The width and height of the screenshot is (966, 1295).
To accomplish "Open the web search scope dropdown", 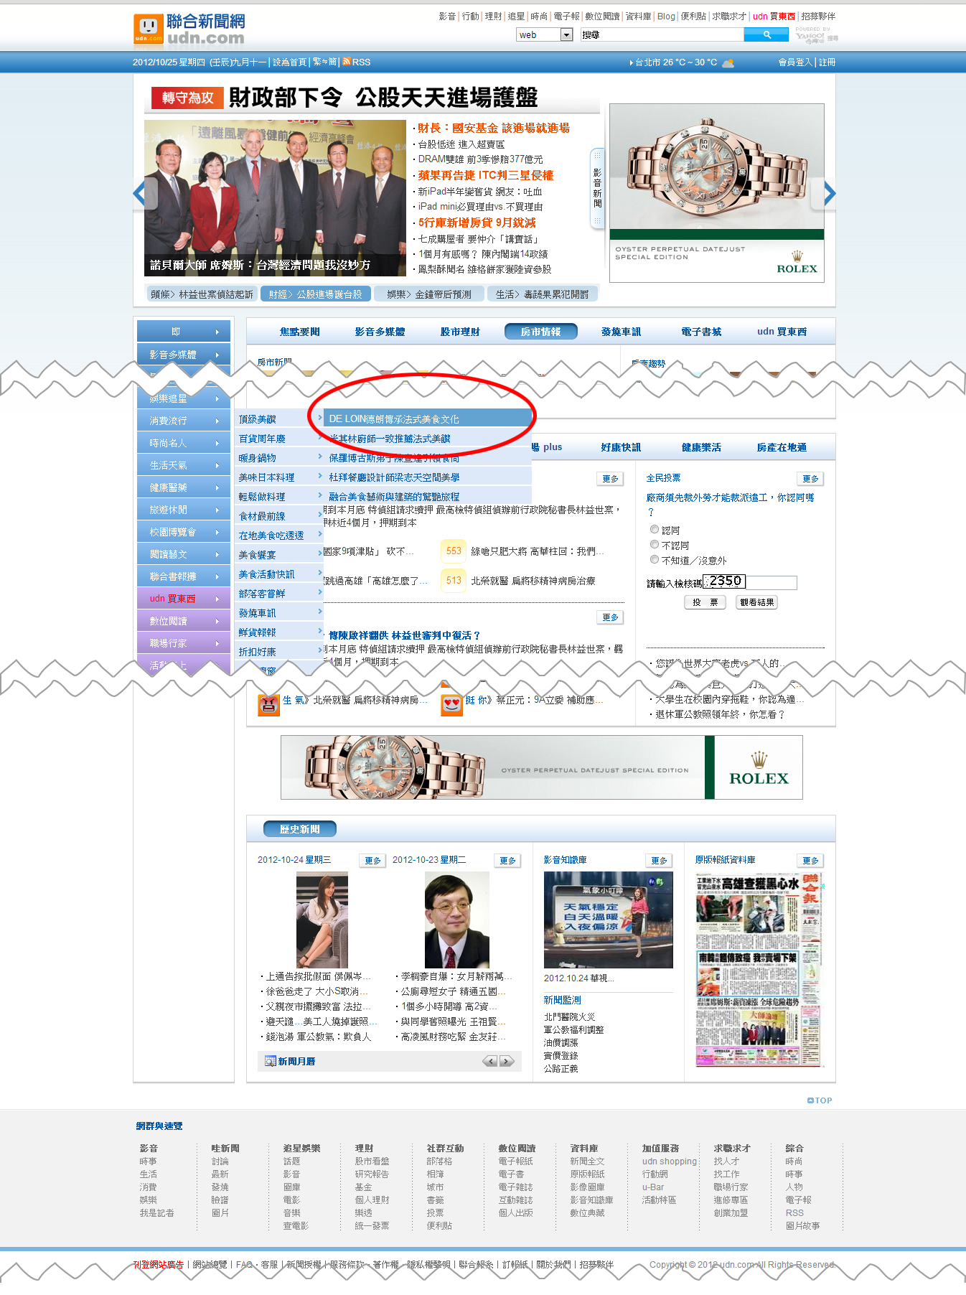I will pyautogui.click(x=566, y=34).
